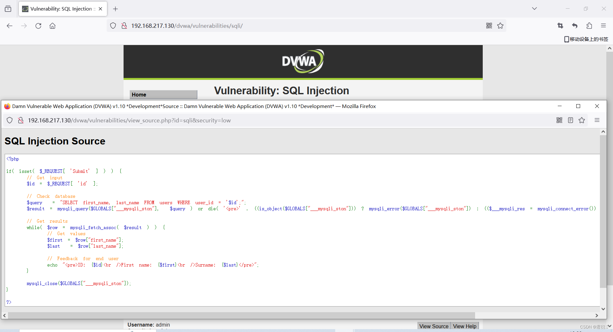Reload the DVWA page in main window
Viewport: 613px width, 332px height.
coord(38,26)
